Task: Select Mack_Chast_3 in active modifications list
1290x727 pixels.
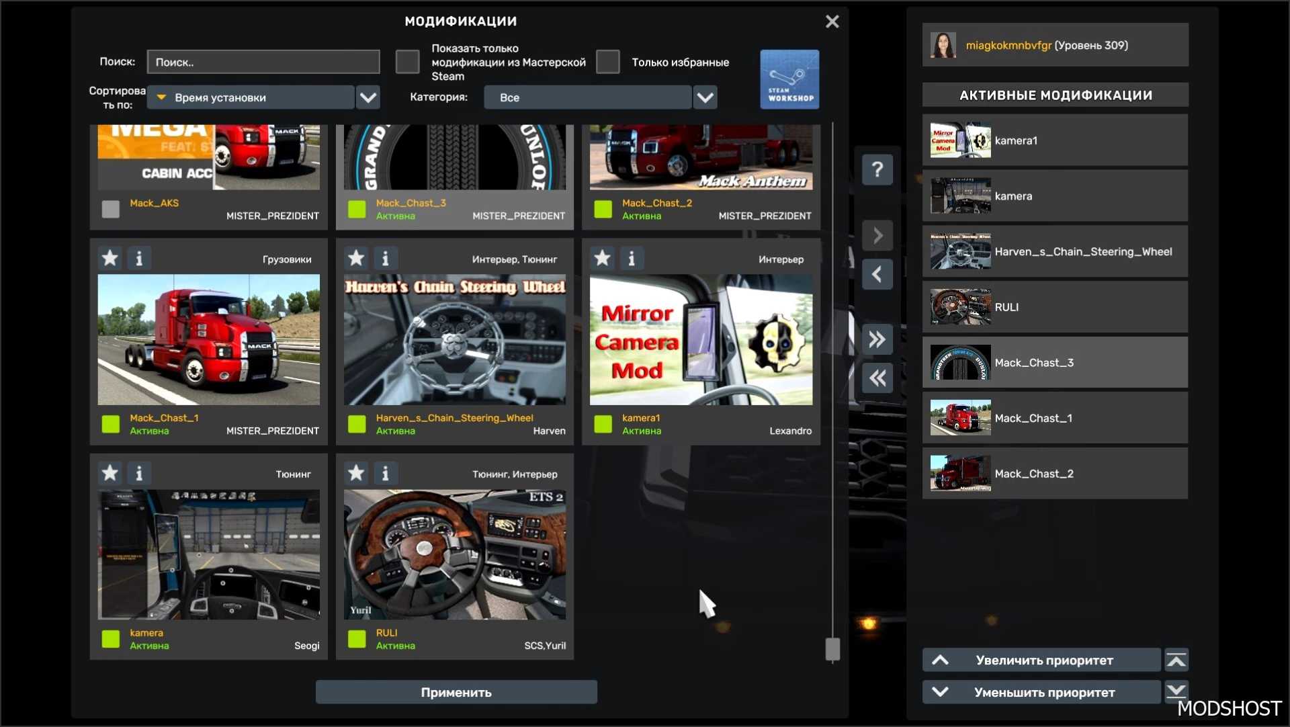Action: pos(1055,363)
